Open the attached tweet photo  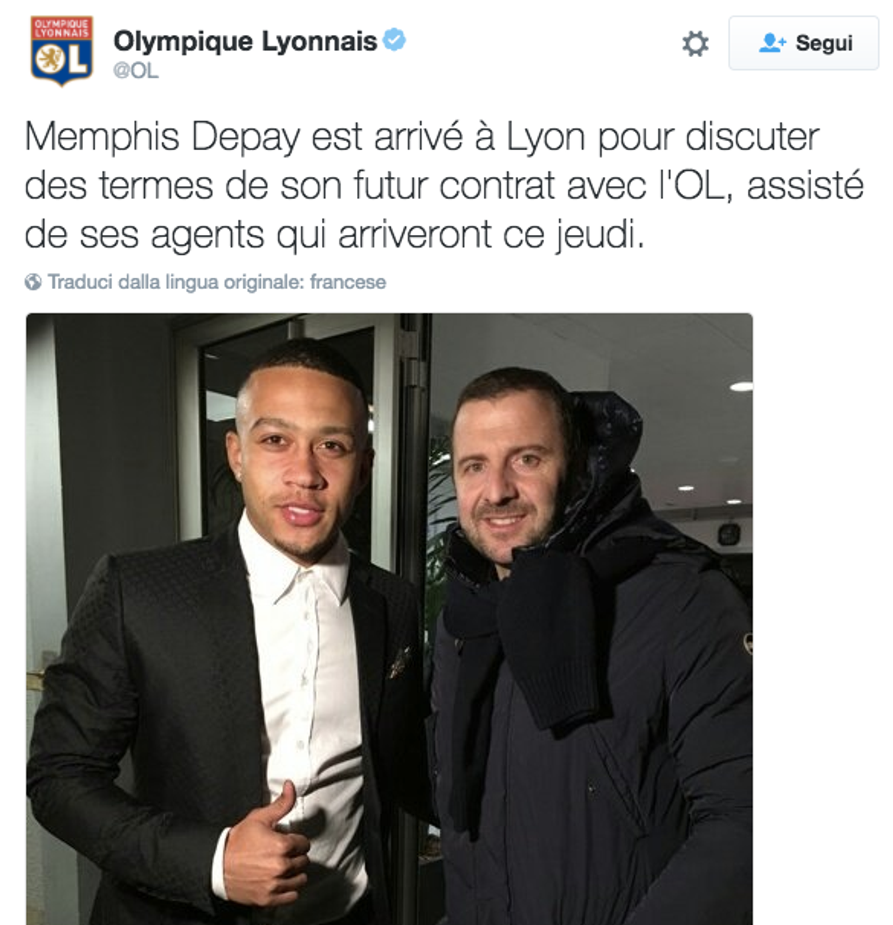(389, 619)
